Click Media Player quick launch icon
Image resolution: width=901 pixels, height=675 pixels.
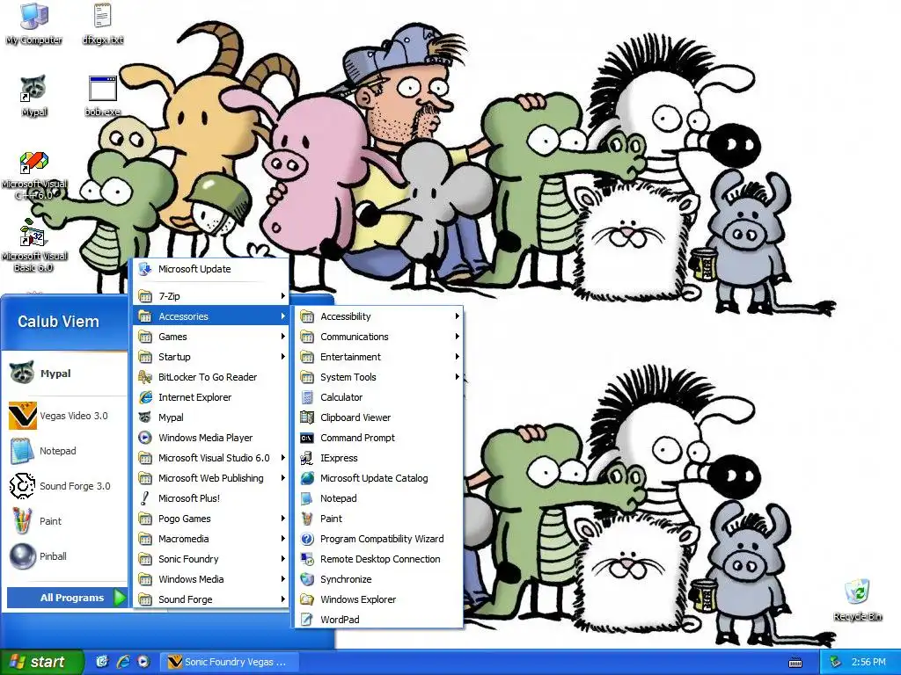[143, 662]
